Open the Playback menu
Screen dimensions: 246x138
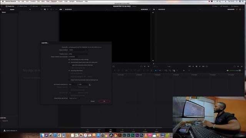tap(54, 1)
